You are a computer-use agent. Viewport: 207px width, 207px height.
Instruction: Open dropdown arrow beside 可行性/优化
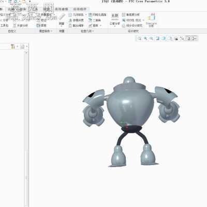(143, 20)
